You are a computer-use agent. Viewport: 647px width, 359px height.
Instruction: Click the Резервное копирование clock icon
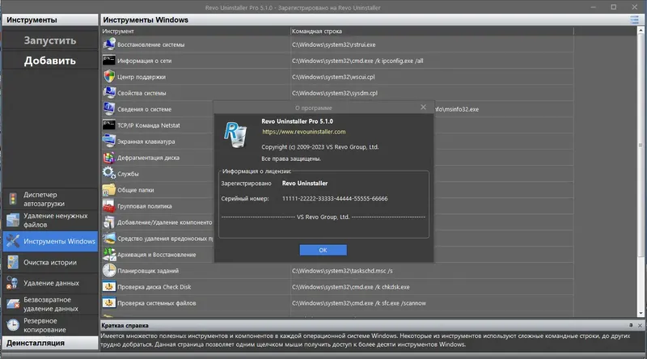(13, 325)
